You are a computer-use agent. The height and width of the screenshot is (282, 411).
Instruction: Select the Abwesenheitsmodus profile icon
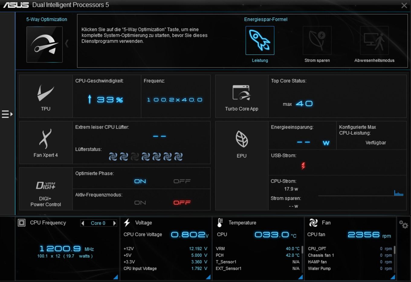click(x=374, y=40)
